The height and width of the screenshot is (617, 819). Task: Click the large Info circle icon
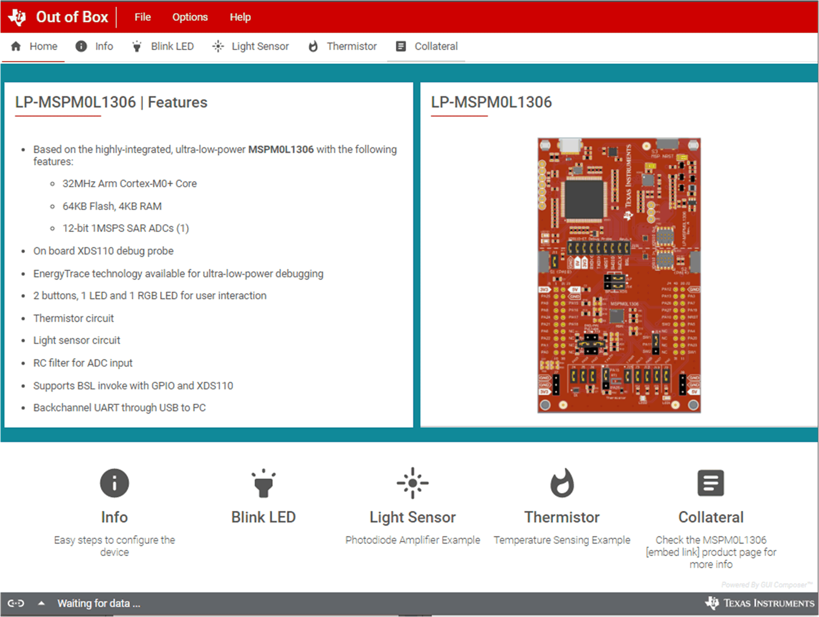coord(114,483)
